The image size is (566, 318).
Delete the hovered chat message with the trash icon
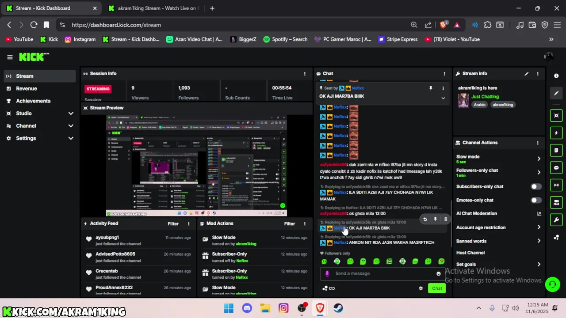446,219
